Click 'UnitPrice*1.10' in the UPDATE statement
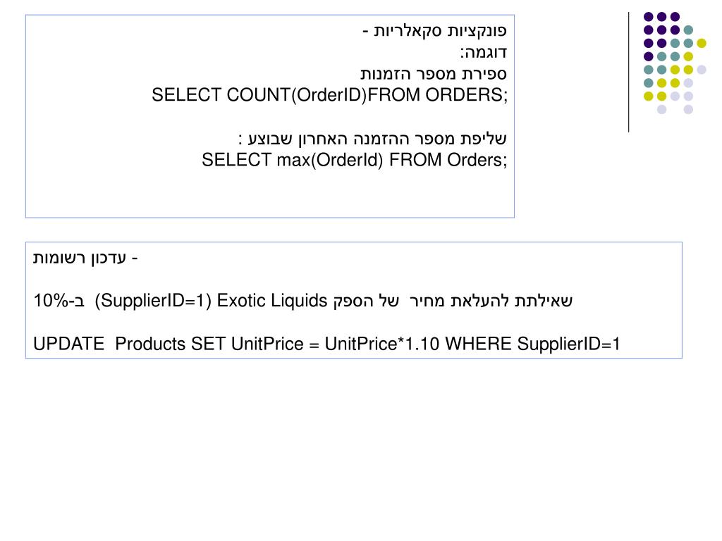 [384, 344]
